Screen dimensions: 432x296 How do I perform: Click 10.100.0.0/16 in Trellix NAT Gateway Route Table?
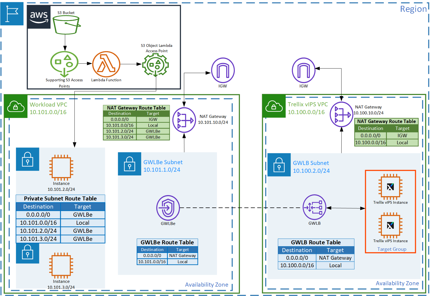[x=370, y=143]
